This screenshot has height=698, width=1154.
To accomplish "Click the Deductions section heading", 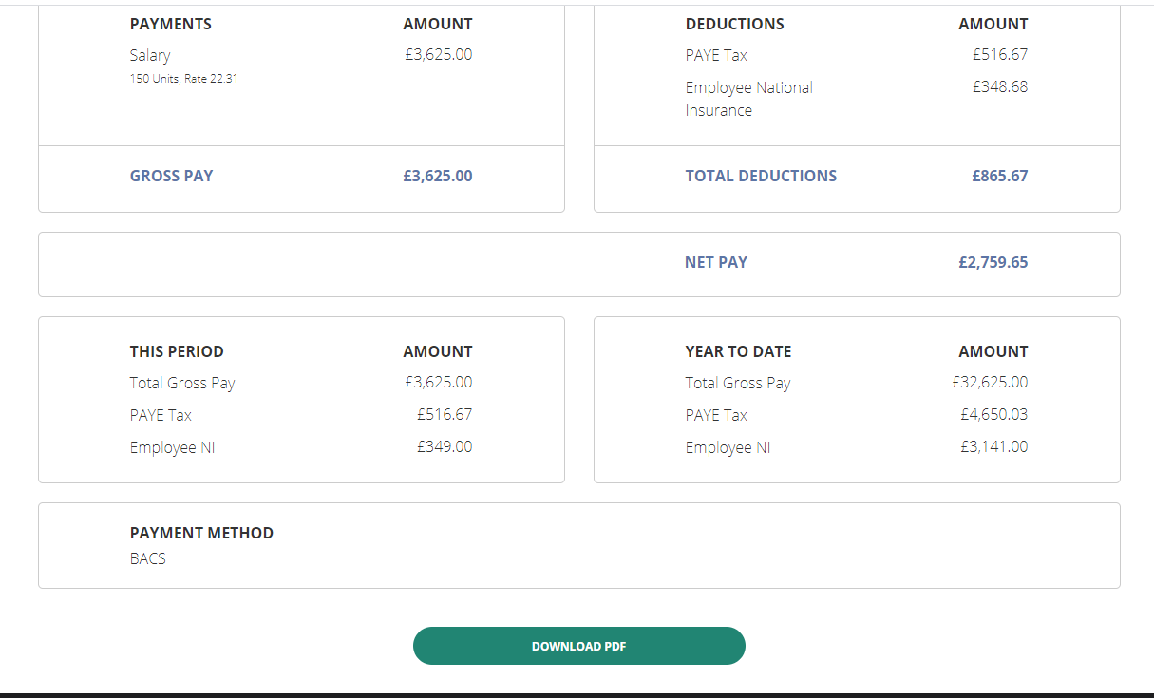I will coord(735,24).
